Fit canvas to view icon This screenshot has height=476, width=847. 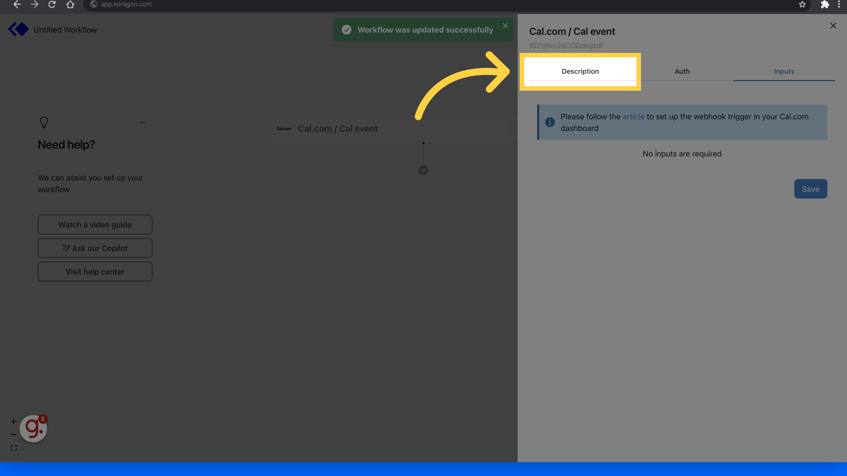[14, 448]
